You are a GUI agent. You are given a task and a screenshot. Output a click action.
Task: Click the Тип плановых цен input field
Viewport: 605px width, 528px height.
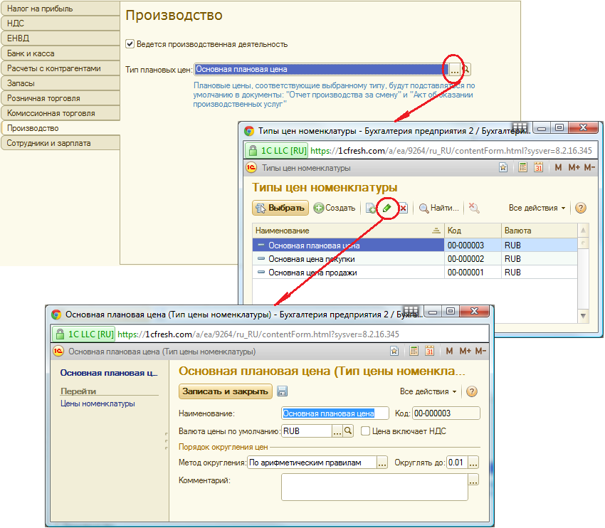point(321,70)
